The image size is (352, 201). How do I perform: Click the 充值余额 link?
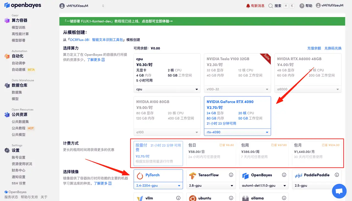click(x=314, y=48)
